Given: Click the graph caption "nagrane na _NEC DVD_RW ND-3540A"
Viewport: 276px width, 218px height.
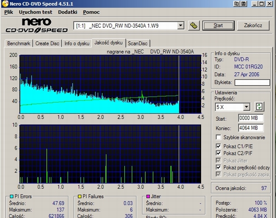Looking at the screenshot, I should [x=150, y=52].
